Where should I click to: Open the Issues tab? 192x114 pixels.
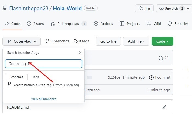35,24
